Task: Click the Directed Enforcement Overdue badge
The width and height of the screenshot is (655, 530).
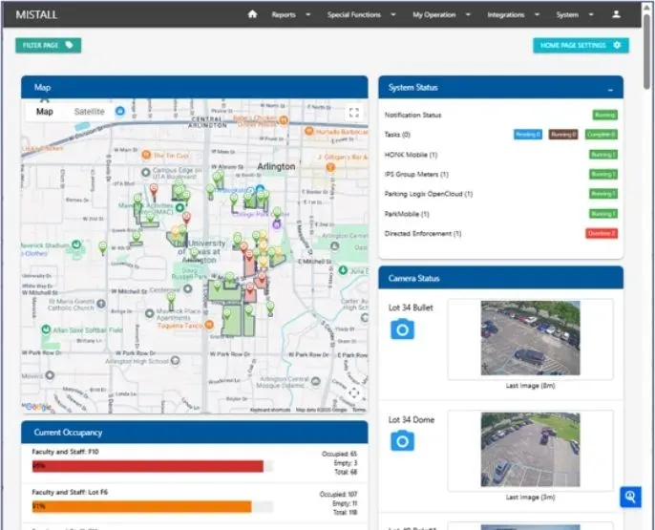Action: [x=602, y=233]
